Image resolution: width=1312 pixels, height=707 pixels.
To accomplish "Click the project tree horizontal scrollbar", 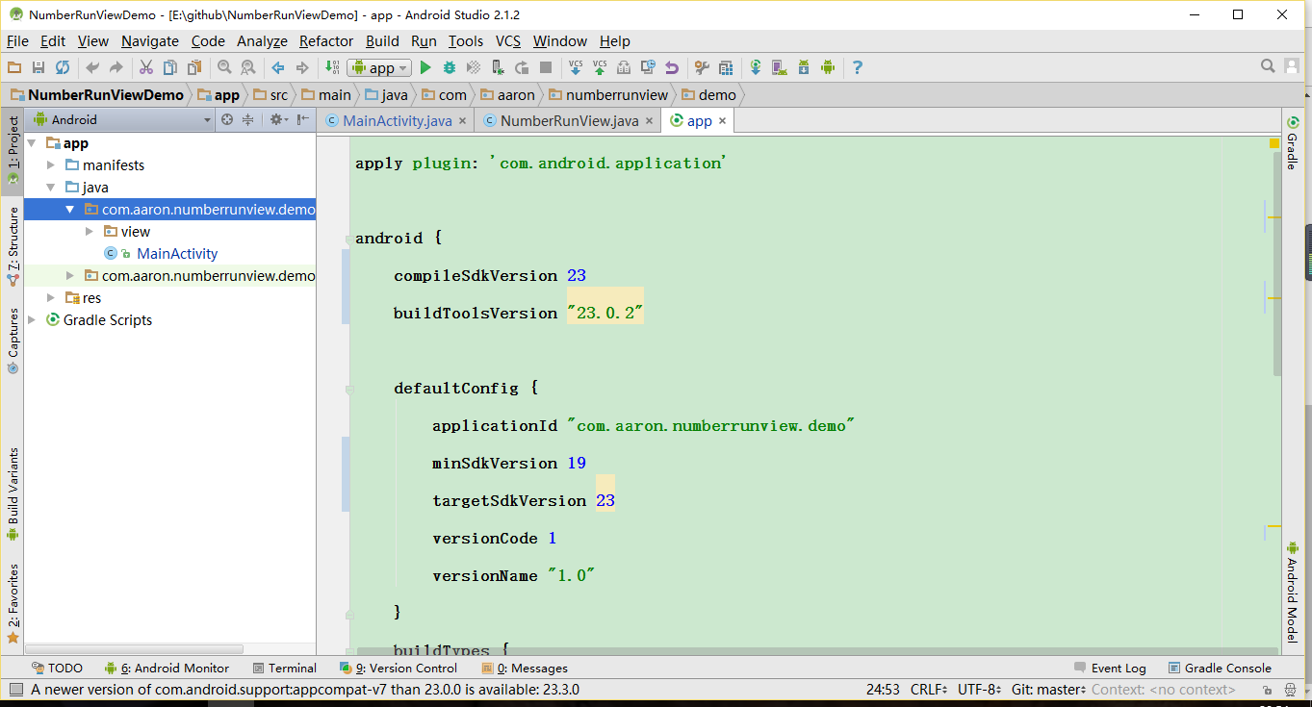I will (x=135, y=649).
